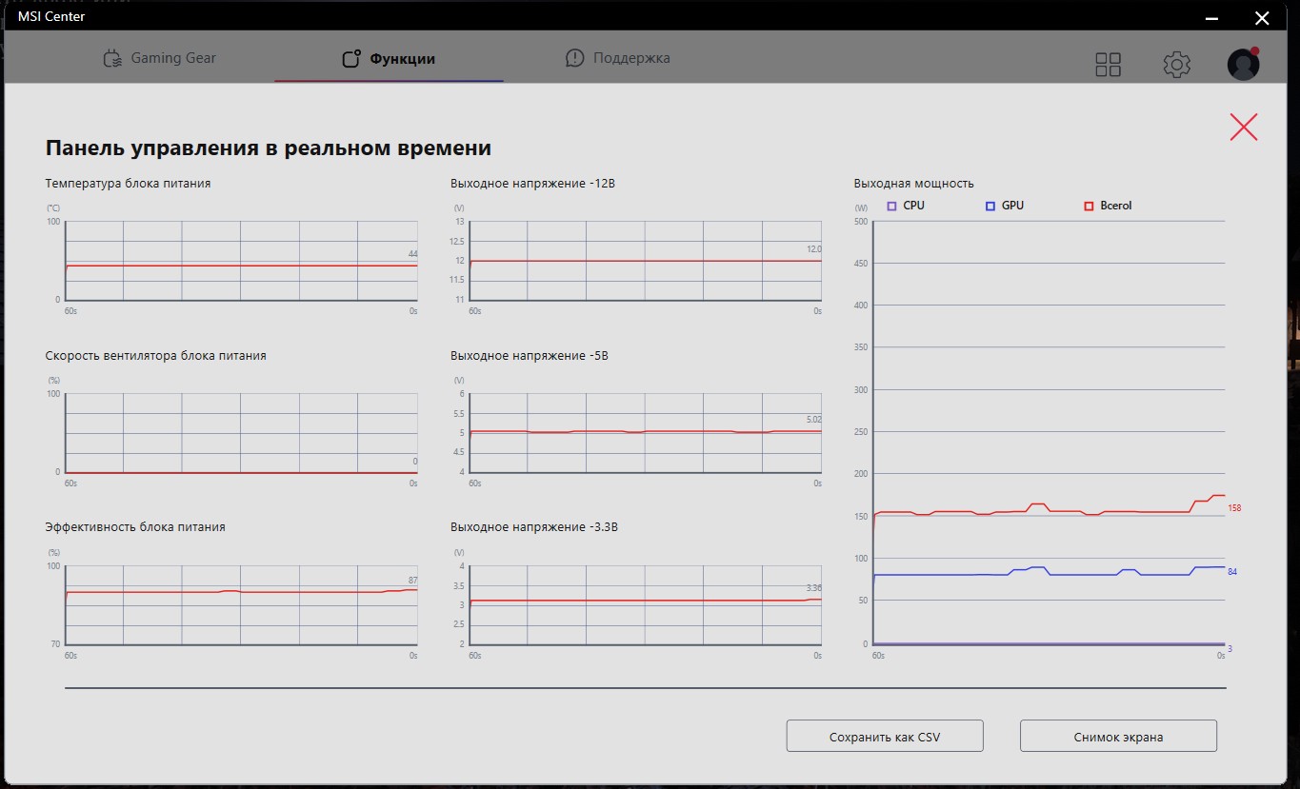Click the PSU fan speed graph

241,433
